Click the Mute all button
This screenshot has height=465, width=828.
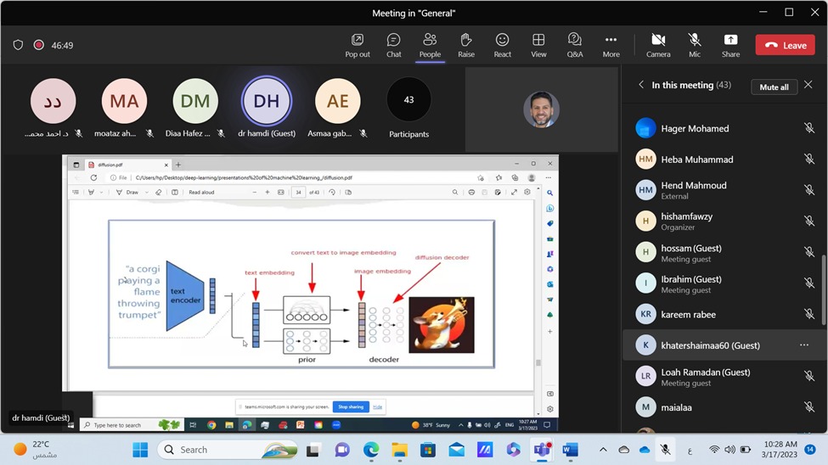pyautogui.click(x=774, y=87)
